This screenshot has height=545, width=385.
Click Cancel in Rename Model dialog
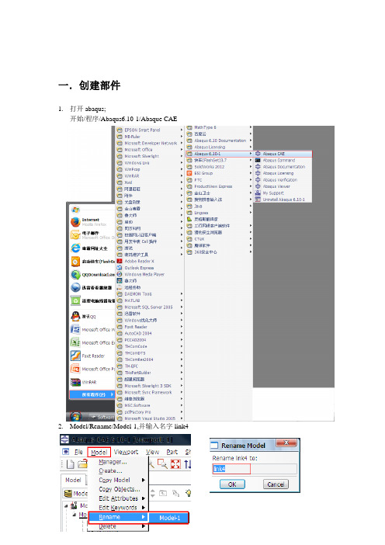276,484
